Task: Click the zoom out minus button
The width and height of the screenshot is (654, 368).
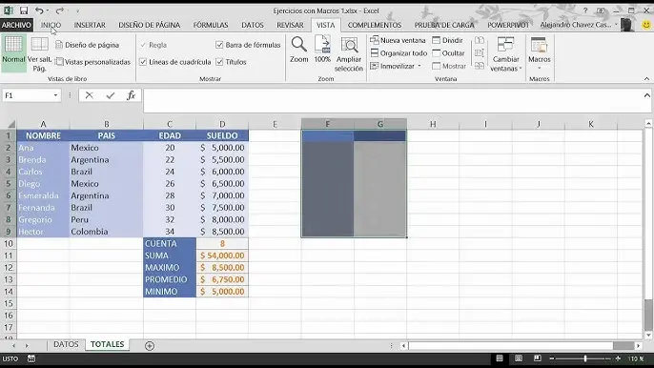Action: coord(552,358)
